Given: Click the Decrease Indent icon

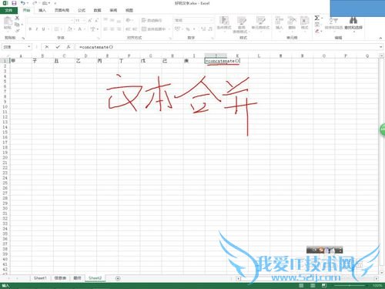Looking at the screenshot, I should coord(128,29).
